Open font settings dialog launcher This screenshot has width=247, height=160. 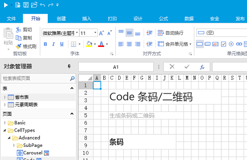pyautogui.click(x=112, y=54)
